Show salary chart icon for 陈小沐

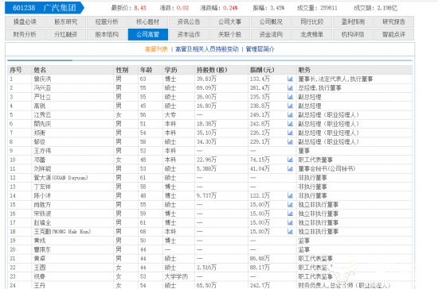pos(290,196)
